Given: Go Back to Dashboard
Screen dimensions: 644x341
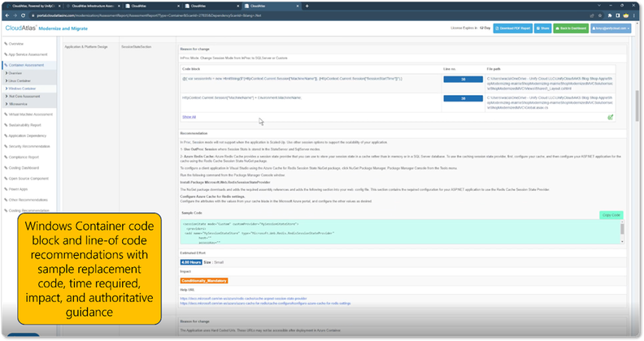Looking at the screenshot, I should pyautogui.click(x=571, y=28).
